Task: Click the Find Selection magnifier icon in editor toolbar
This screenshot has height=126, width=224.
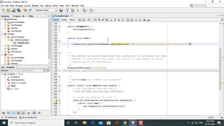Action: pos(95,20)
